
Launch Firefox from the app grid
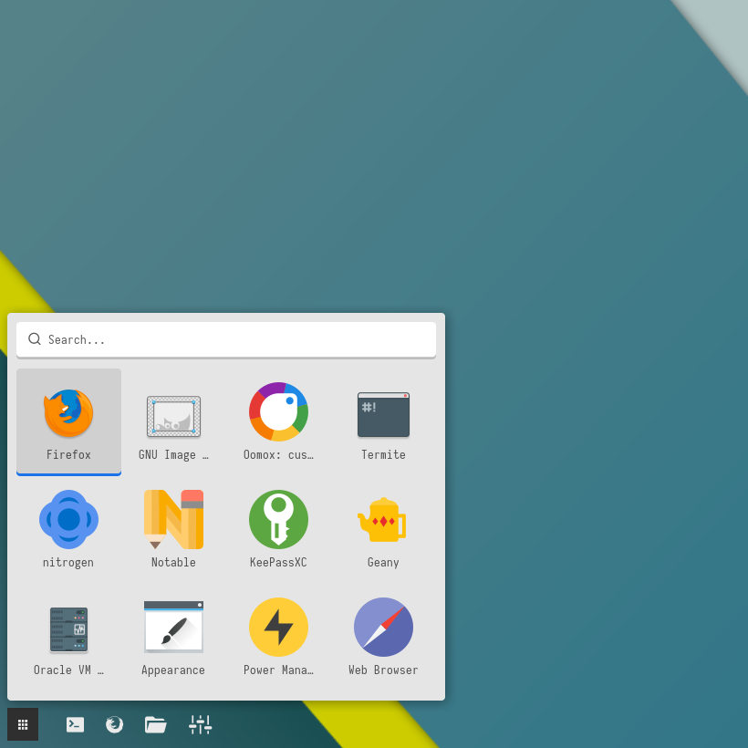(x=68, y=413)
